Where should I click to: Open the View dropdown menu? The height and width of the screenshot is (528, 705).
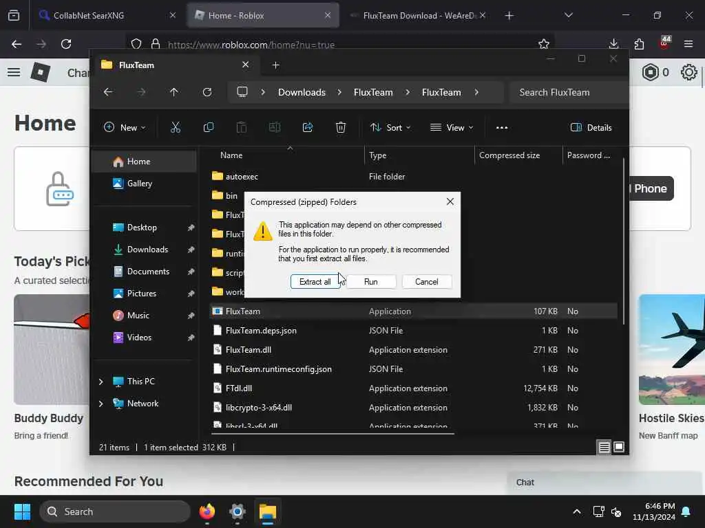[452, 127]
